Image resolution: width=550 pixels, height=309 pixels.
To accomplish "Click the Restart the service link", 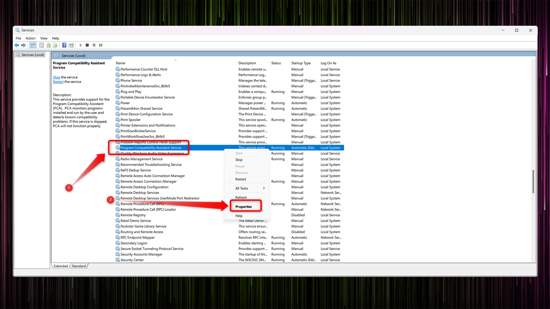I will pyautogui.click(x=58, y=82).
